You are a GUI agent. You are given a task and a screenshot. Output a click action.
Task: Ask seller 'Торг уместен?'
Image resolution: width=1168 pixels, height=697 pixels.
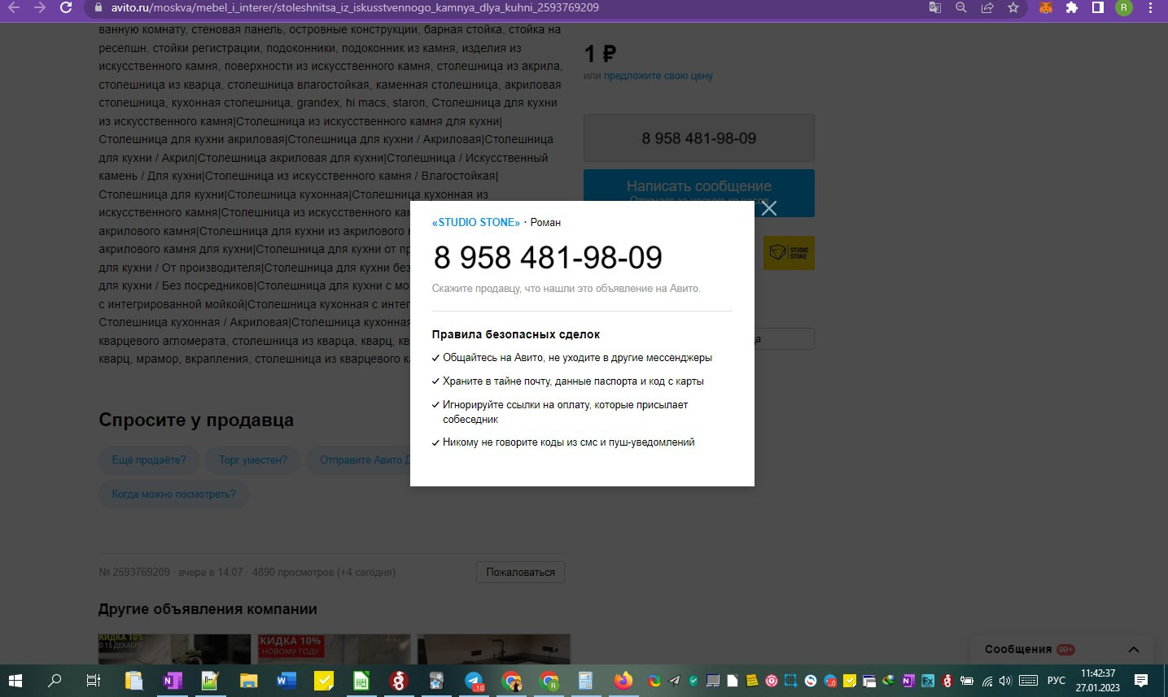coord(253,460)
